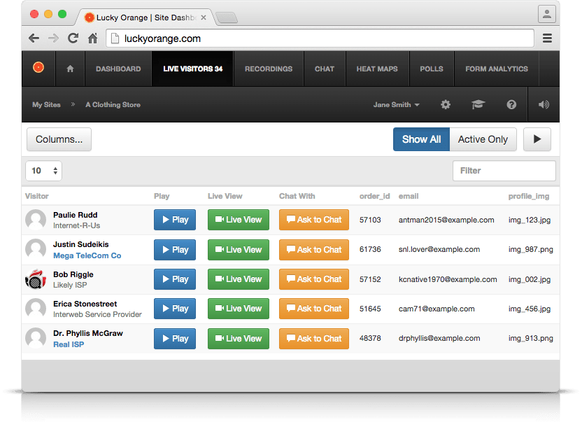Click the browser forward arrow

53,38
